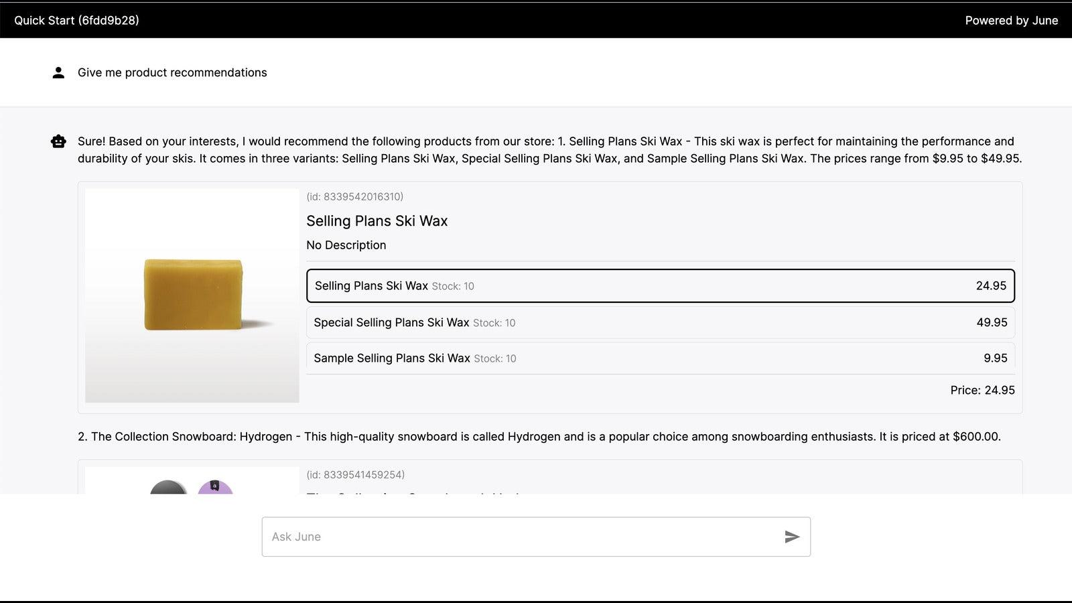Click the No Description text
Image resolution: width=1072 pixels, height=603 pixels.
[x=346, y=245]
